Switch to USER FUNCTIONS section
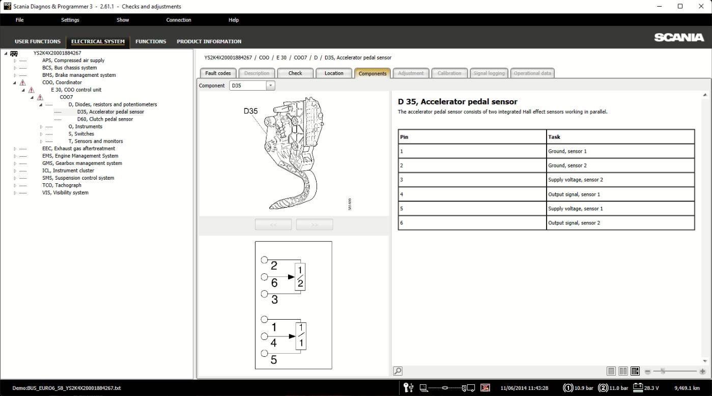This screenshot has height=396, width=712. [38, 42]
